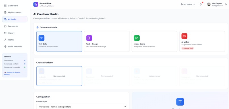Open Comments section
The height and width of the screenshot is (109, 229).
pos(14,26)
